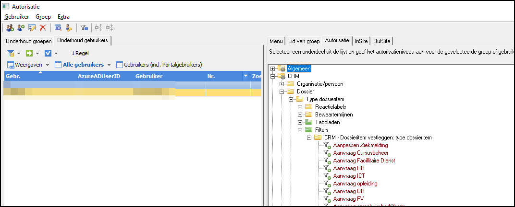Expand the Algemeen tree node
Viewport: 515px width, 207px height.
273,69
